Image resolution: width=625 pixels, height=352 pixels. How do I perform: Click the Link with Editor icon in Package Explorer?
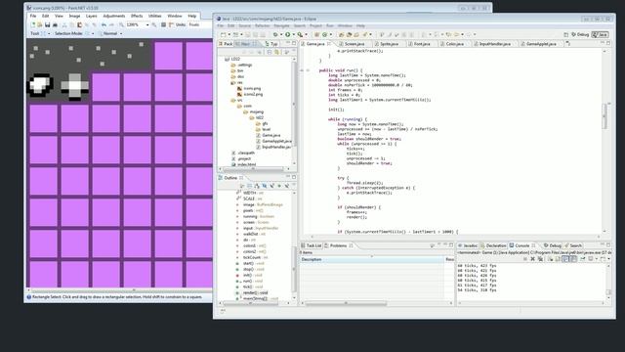click(276, 52)
